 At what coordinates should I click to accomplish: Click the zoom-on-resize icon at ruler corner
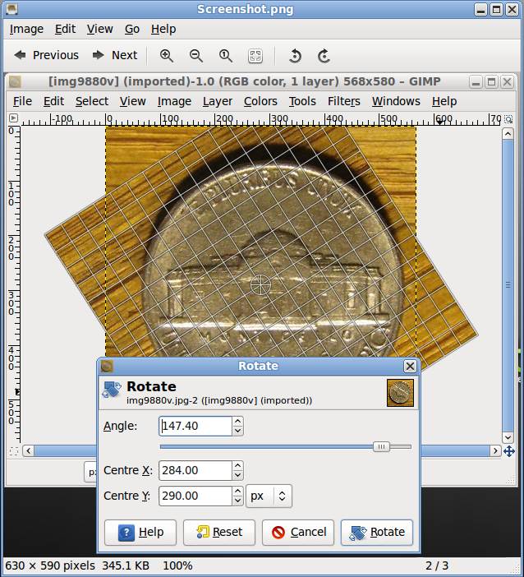coord(508,119)
